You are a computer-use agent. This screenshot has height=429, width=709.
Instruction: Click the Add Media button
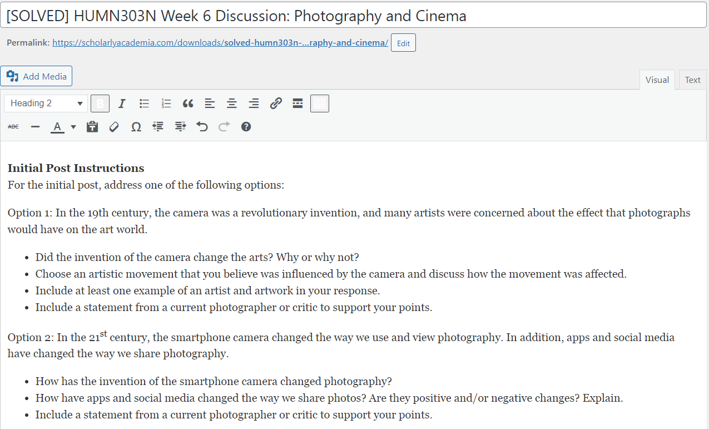coord(36,76)
